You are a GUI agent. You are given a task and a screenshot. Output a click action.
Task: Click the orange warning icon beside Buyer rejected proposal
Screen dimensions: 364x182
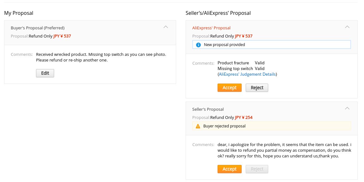[x=198, y=126]
